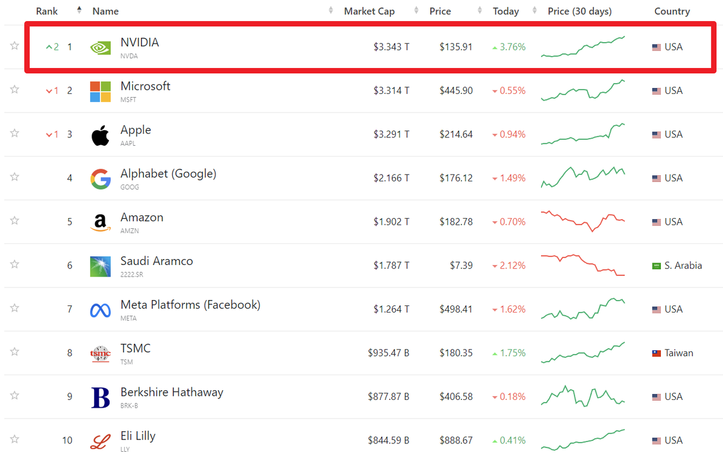This screenshot has width=723, height=462.
Task: Click the Berkshire Hathaway logo icon
Action: (101, 398)
